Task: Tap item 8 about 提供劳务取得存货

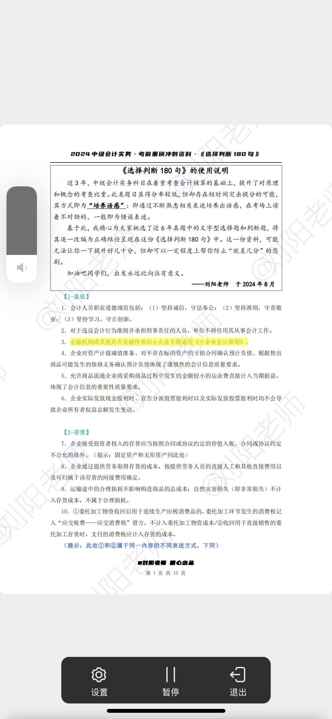Action: [166, 472]
